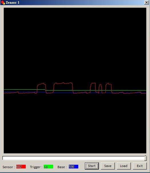
Task: Click the "Trigger :" label
Action: pyautogui.click(x=36, y=167)
